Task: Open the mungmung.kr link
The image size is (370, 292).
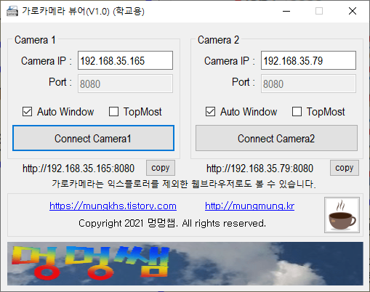Action: [249, 206]
